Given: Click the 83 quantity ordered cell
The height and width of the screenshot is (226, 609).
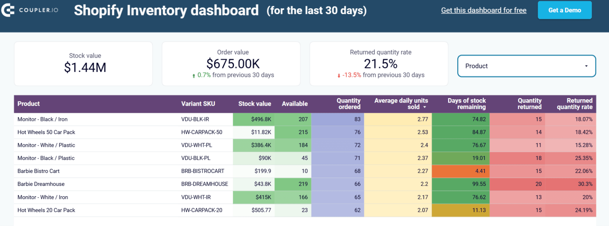Looking at the screenshot, I should 338,119.
